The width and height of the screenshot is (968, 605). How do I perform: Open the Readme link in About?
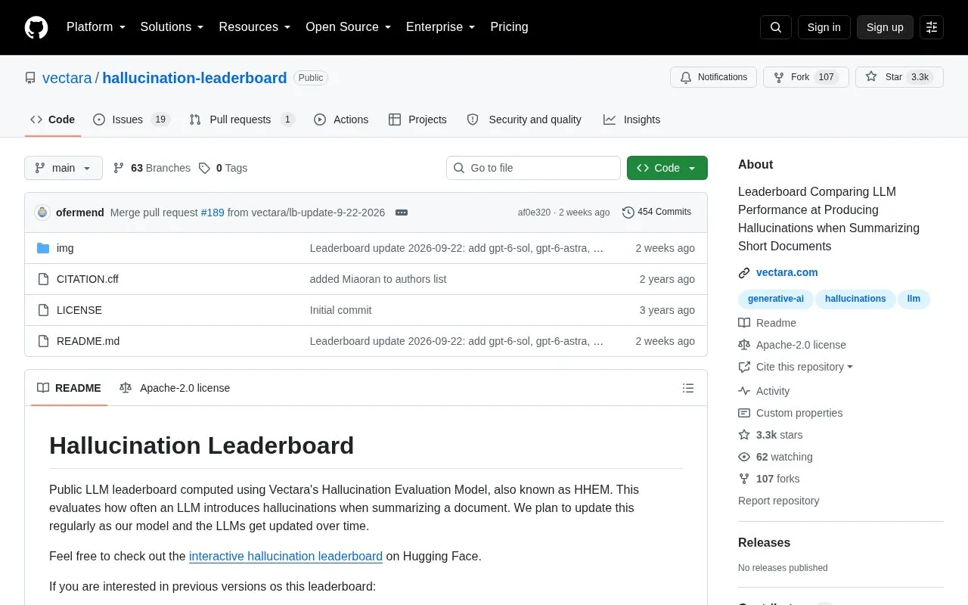pyautogui.click(x=768, y=323)
